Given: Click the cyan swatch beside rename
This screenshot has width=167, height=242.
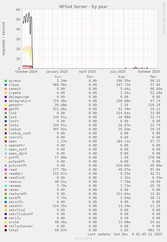Looking at the screenshot, I should point(6,186).
